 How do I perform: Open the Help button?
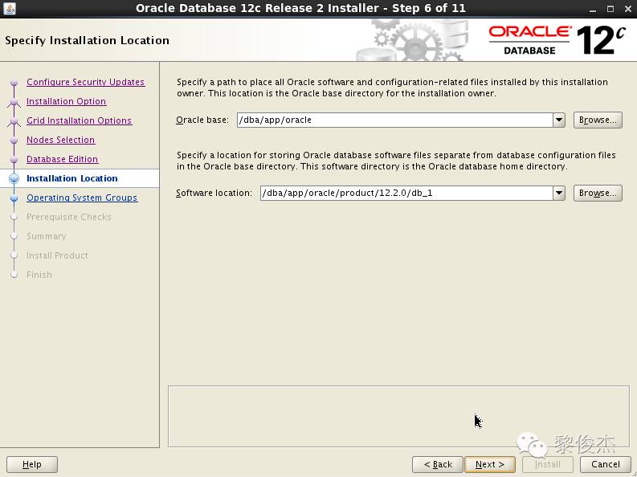[x=32, y=464]
